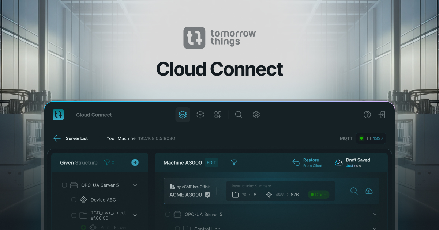Open Cloud Connect settings via the gear icon
The width and height of the screenshot is (439, 230).
click(256, 115)
